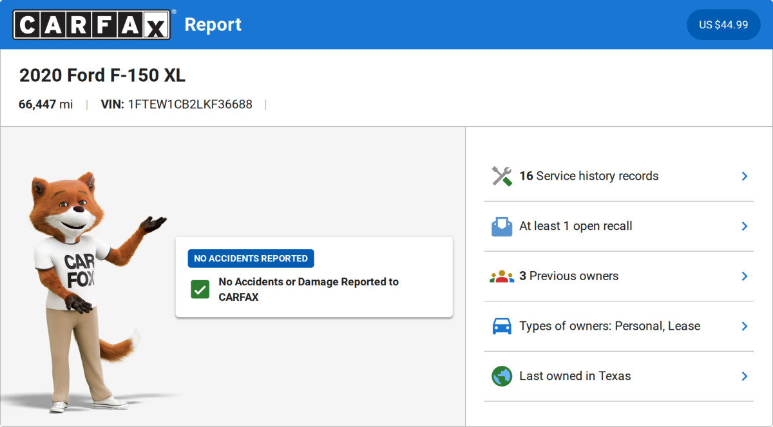Click the green no-accidents checkmark box
The height and width of the screenshot is (427, 773).
point(200,289)
